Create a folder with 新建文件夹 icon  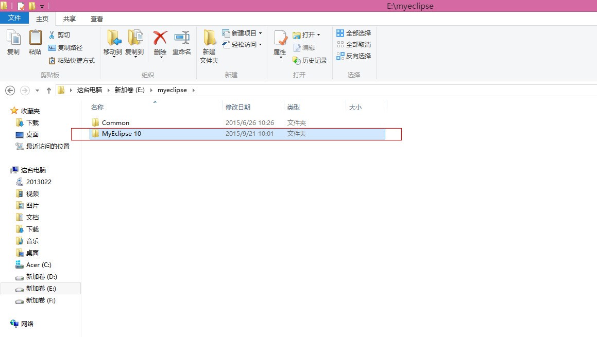(209, 46)
